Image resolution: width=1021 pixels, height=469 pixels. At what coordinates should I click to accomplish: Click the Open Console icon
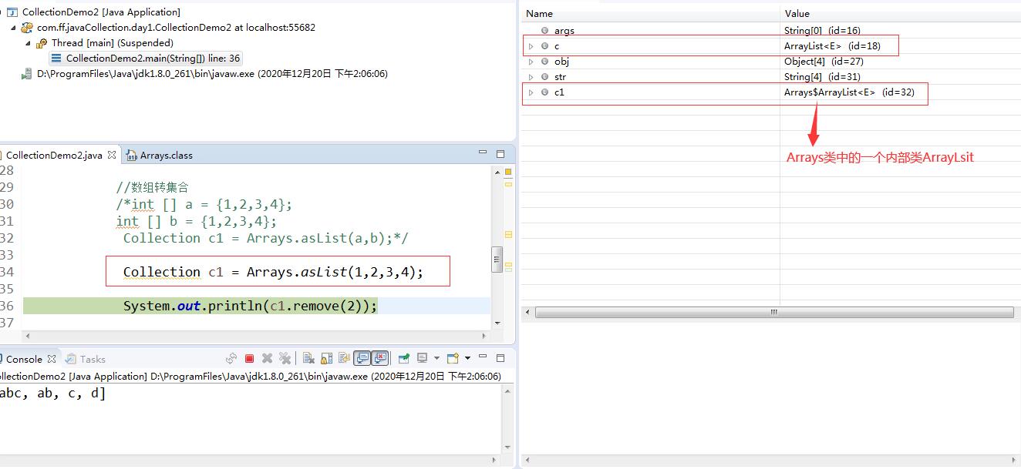click(453, 358)
